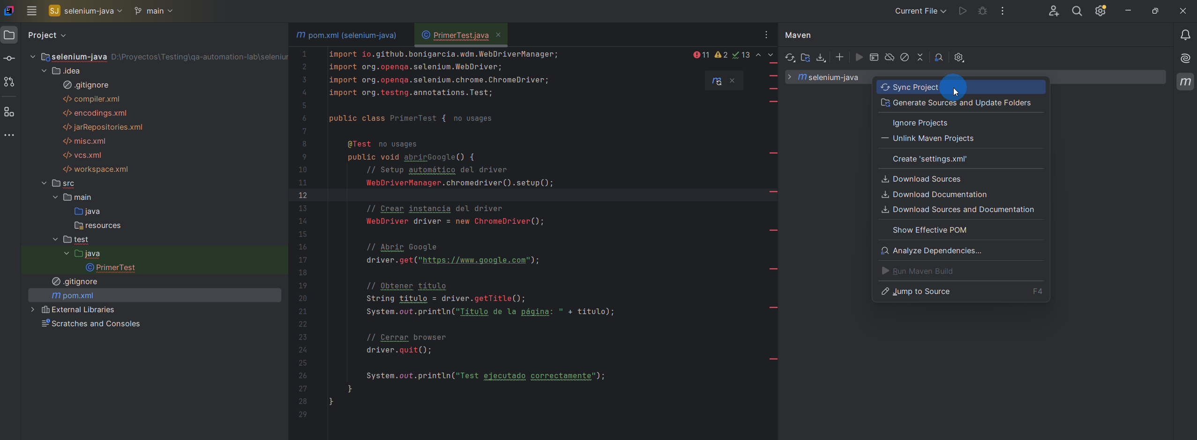Open Maven settings with the gear icon
This screenshot has height=440, width=1197.
958,57
